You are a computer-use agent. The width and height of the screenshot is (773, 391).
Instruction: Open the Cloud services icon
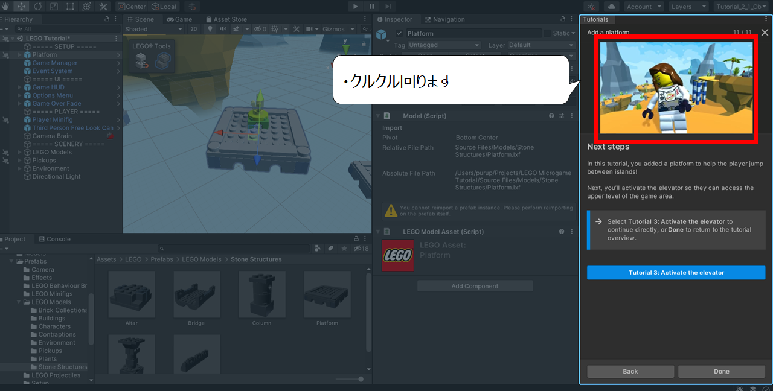click(611, 7)
